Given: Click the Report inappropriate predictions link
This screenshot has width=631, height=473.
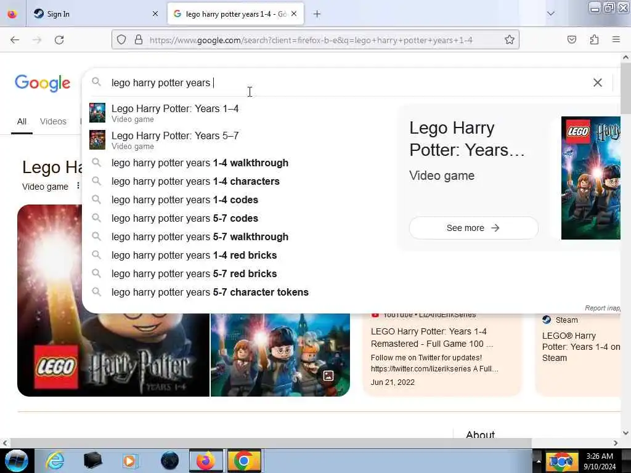Looking at the screenshot, I should [x=603, y=308].
